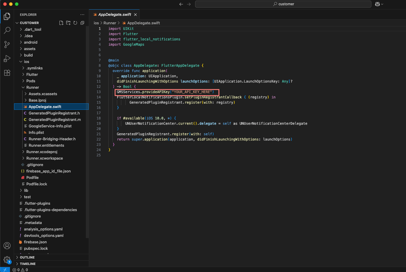Image resolution: width=406 pixels, height=272 pixels.
Task: Click the New File icon in Explorer
Action: click(x=61, y=23)
